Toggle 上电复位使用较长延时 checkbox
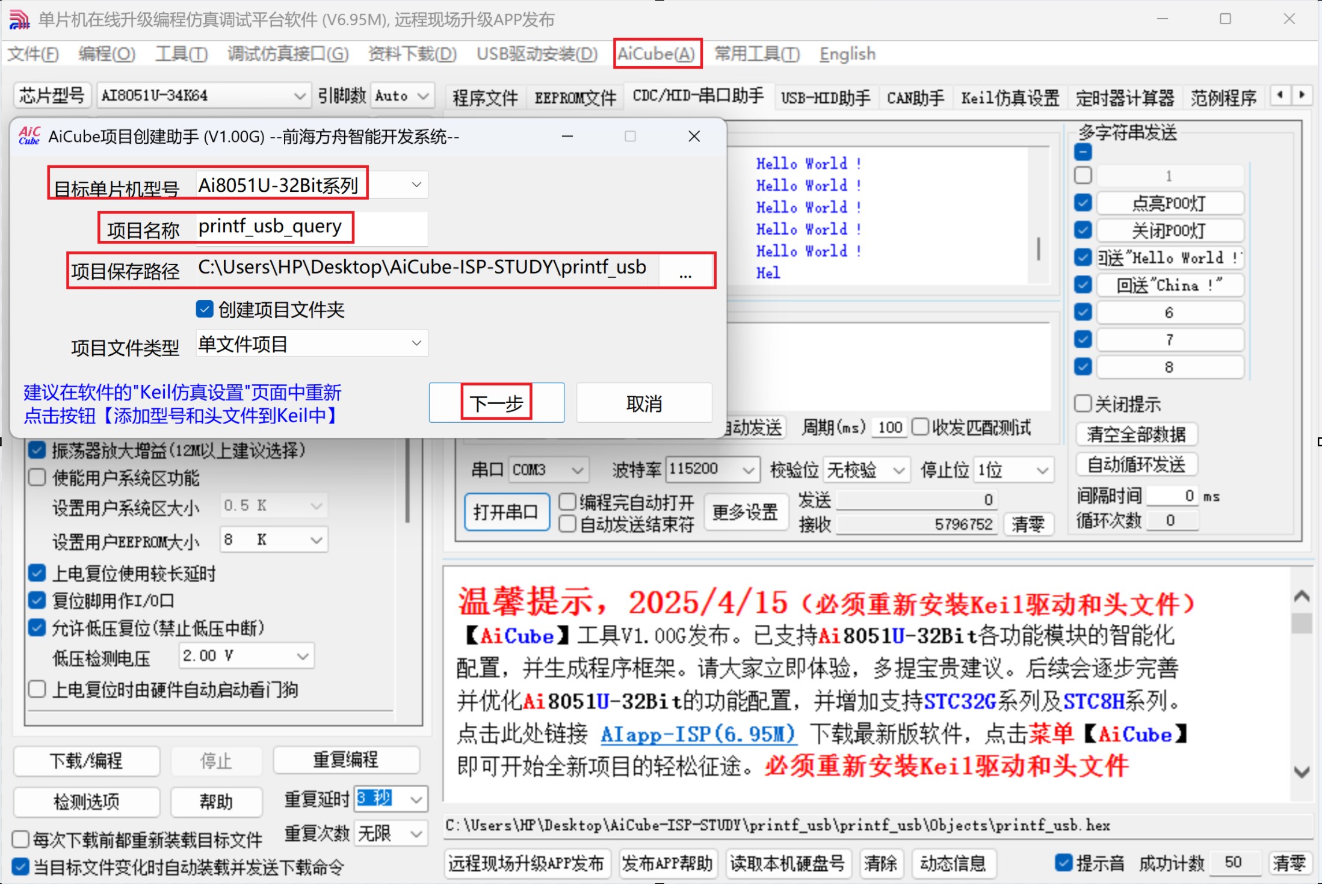The image size is (1322, 884). 37,573
